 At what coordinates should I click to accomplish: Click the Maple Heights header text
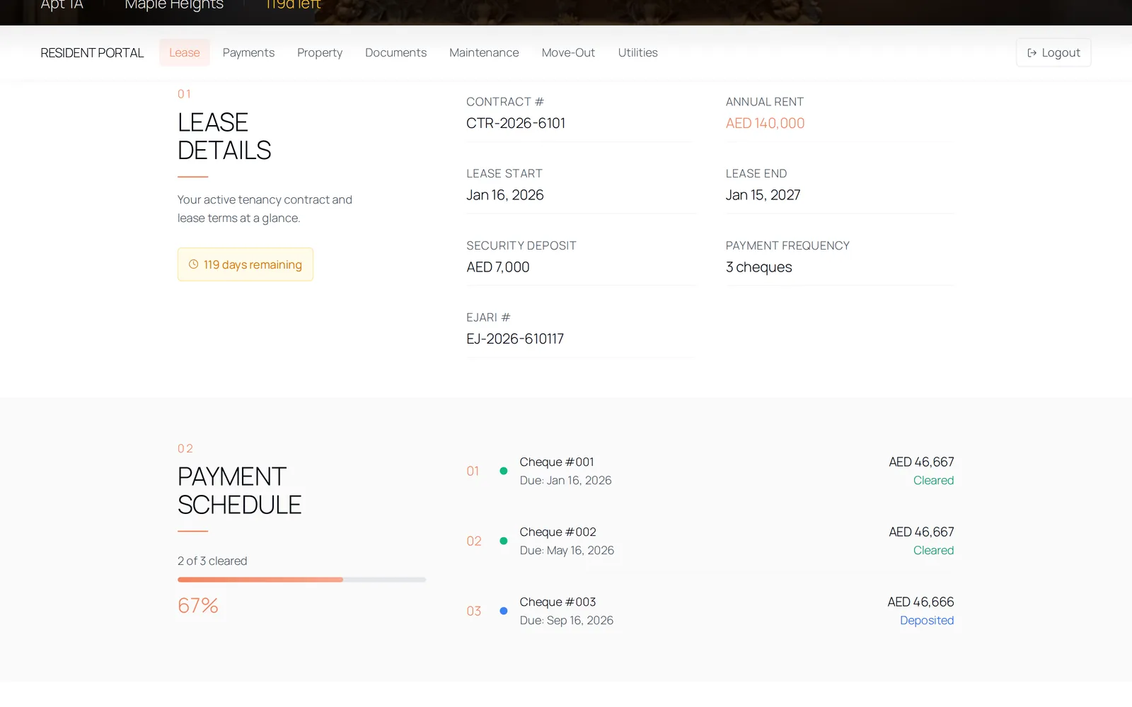click(174, 5)
